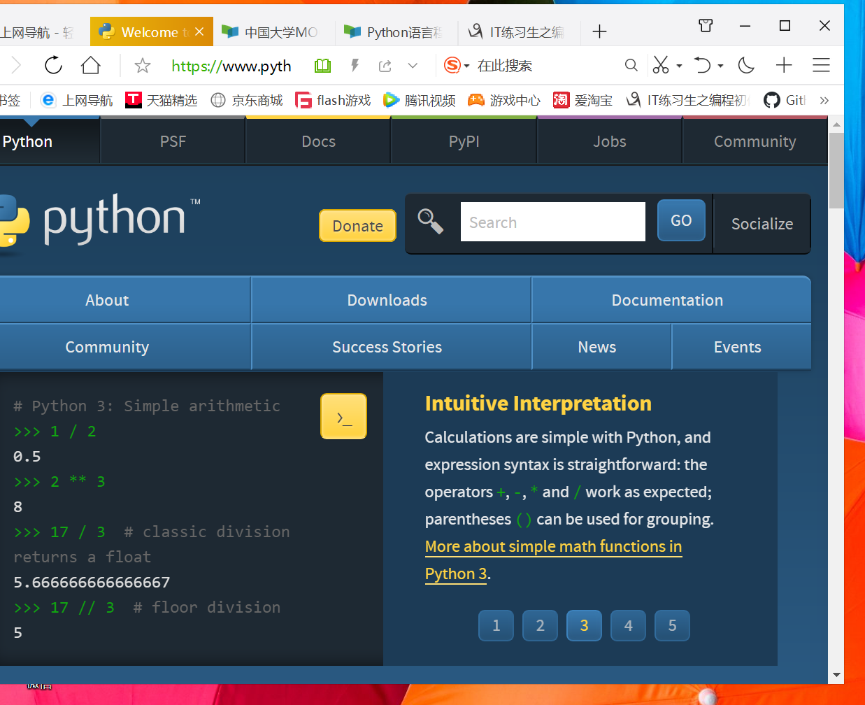Open the 天猫精选 bookmark
The image size is (865, 705).
[161, 100]
